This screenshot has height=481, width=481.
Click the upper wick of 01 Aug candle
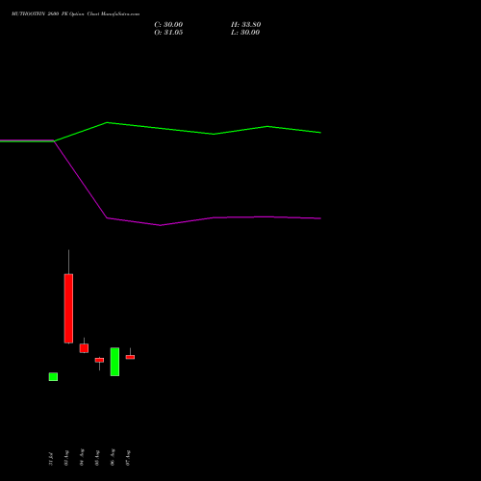(x=68, y=262)
